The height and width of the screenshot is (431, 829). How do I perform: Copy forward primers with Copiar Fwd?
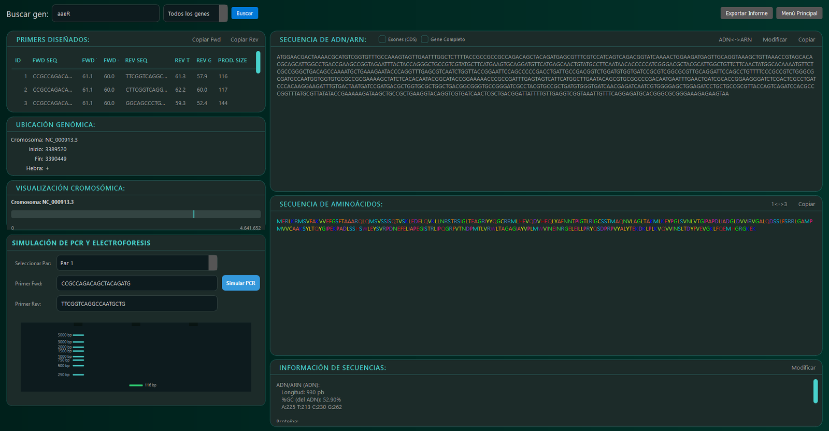click(x=206, y=40)
